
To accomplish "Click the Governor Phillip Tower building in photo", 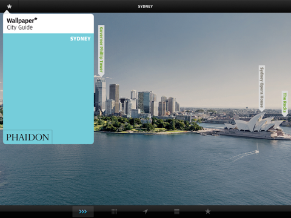I will click(x=101, y=95).
